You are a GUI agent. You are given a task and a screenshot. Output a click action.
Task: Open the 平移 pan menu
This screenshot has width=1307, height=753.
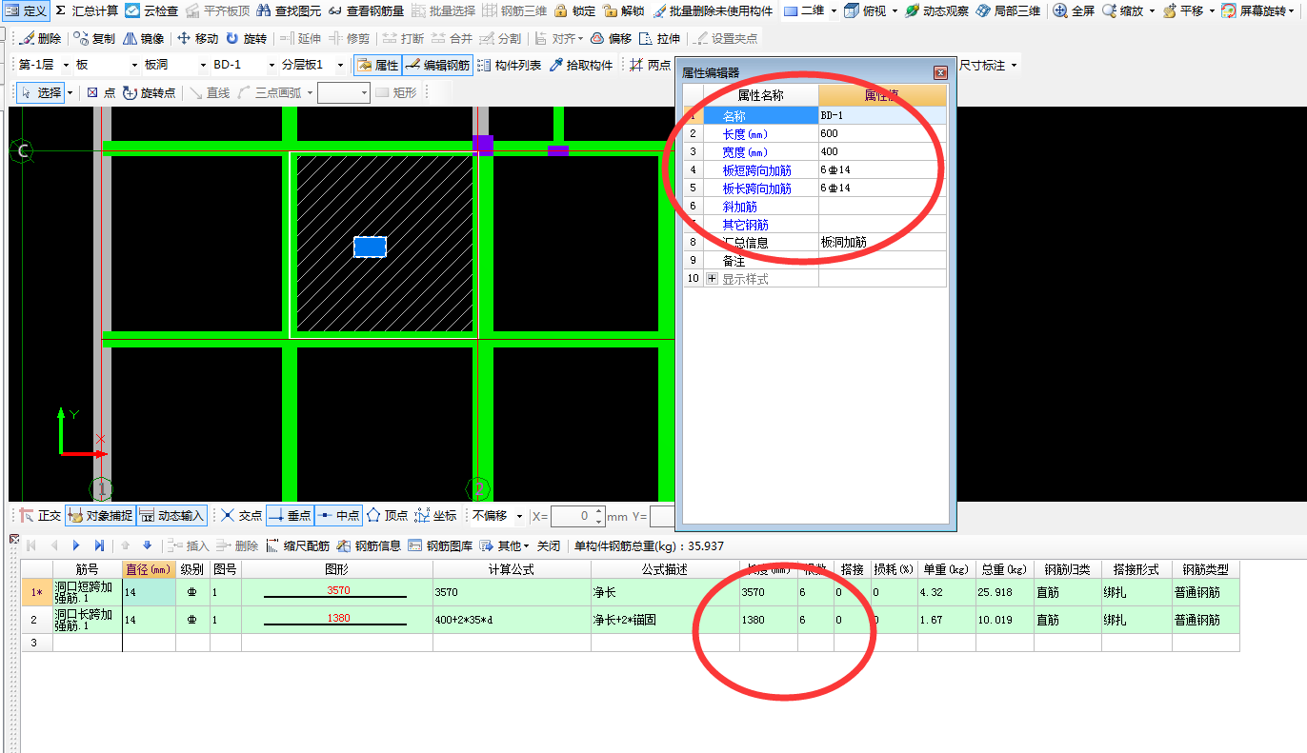(x=1189, y=10)
